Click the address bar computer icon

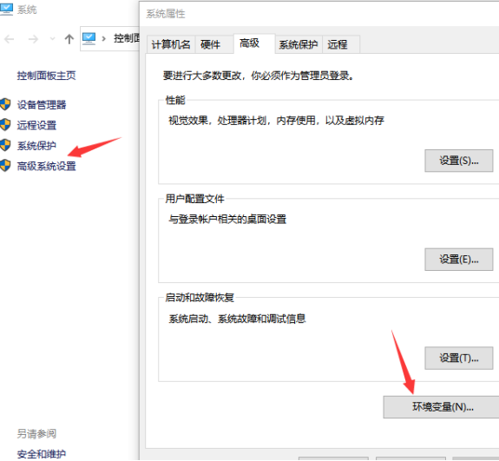click(x=89, y=39)
